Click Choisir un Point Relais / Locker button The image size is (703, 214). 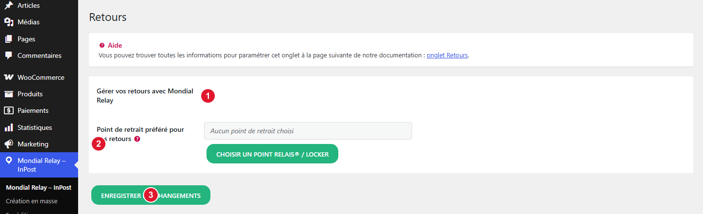tap(272, 154)
